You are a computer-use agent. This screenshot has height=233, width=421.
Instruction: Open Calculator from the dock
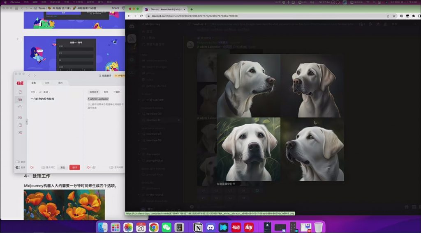coord(179,227)
